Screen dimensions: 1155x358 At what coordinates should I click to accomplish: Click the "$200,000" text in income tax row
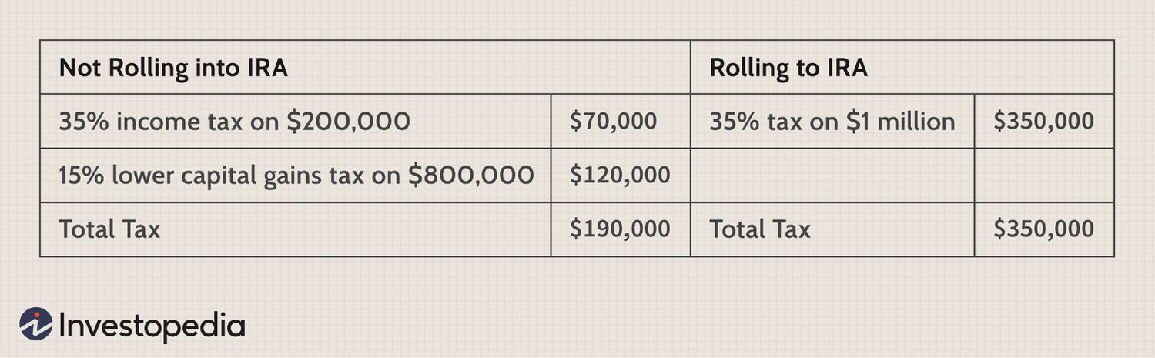pyautogui.click(x=348, y=122)
